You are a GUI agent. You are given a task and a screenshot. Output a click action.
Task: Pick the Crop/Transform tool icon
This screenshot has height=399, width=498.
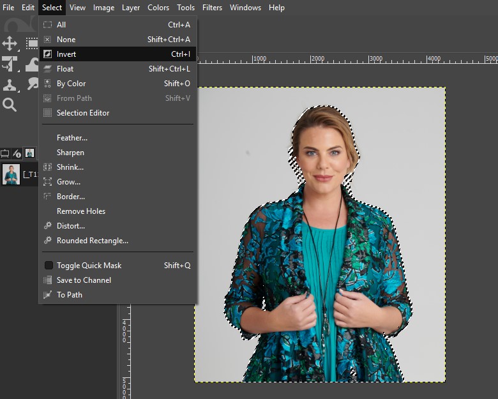[x=10, y=64]
